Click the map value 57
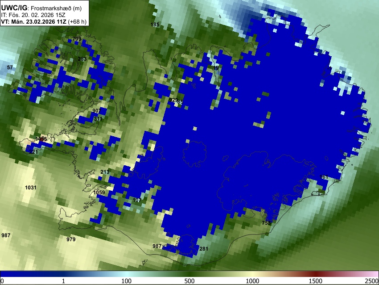 10,67
